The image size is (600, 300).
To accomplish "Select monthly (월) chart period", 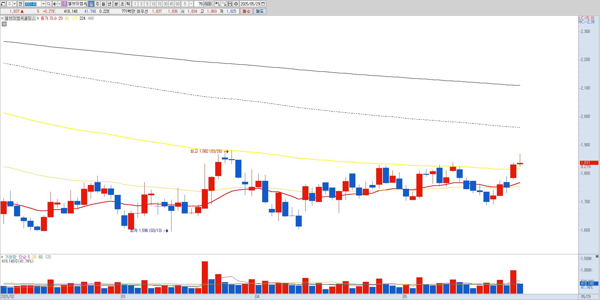I will click(103, 4).
